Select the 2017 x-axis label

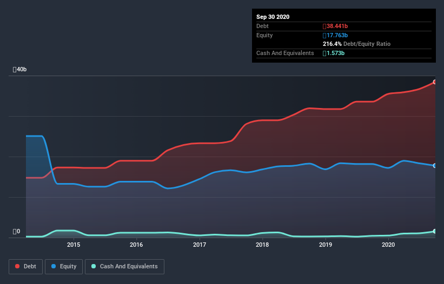pyautogui.click(x=200, y=245)
